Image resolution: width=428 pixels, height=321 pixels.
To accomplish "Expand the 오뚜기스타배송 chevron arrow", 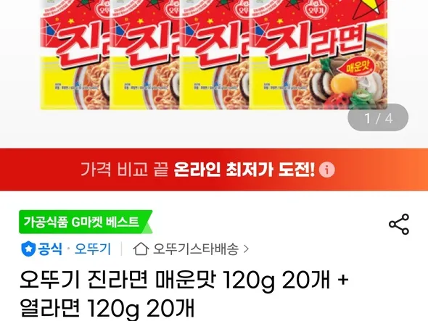I will [x=246, y=249].
